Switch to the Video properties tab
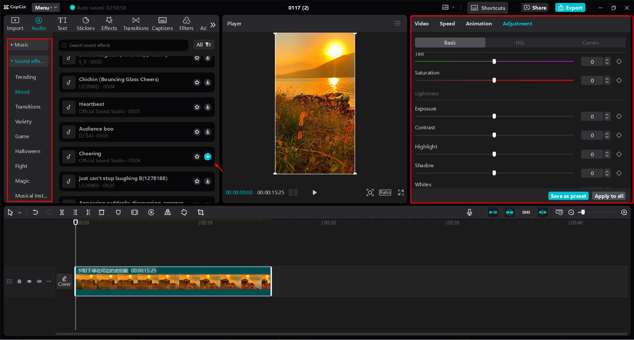The width and height of the screenshot is (634, 340). 422,23
